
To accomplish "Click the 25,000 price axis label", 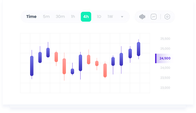I will coord(165,49).
